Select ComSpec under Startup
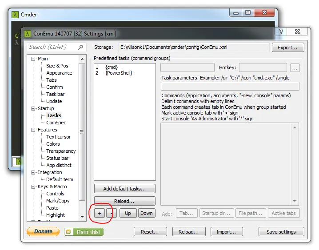 click(56, 123)
